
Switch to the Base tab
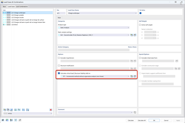4,6
